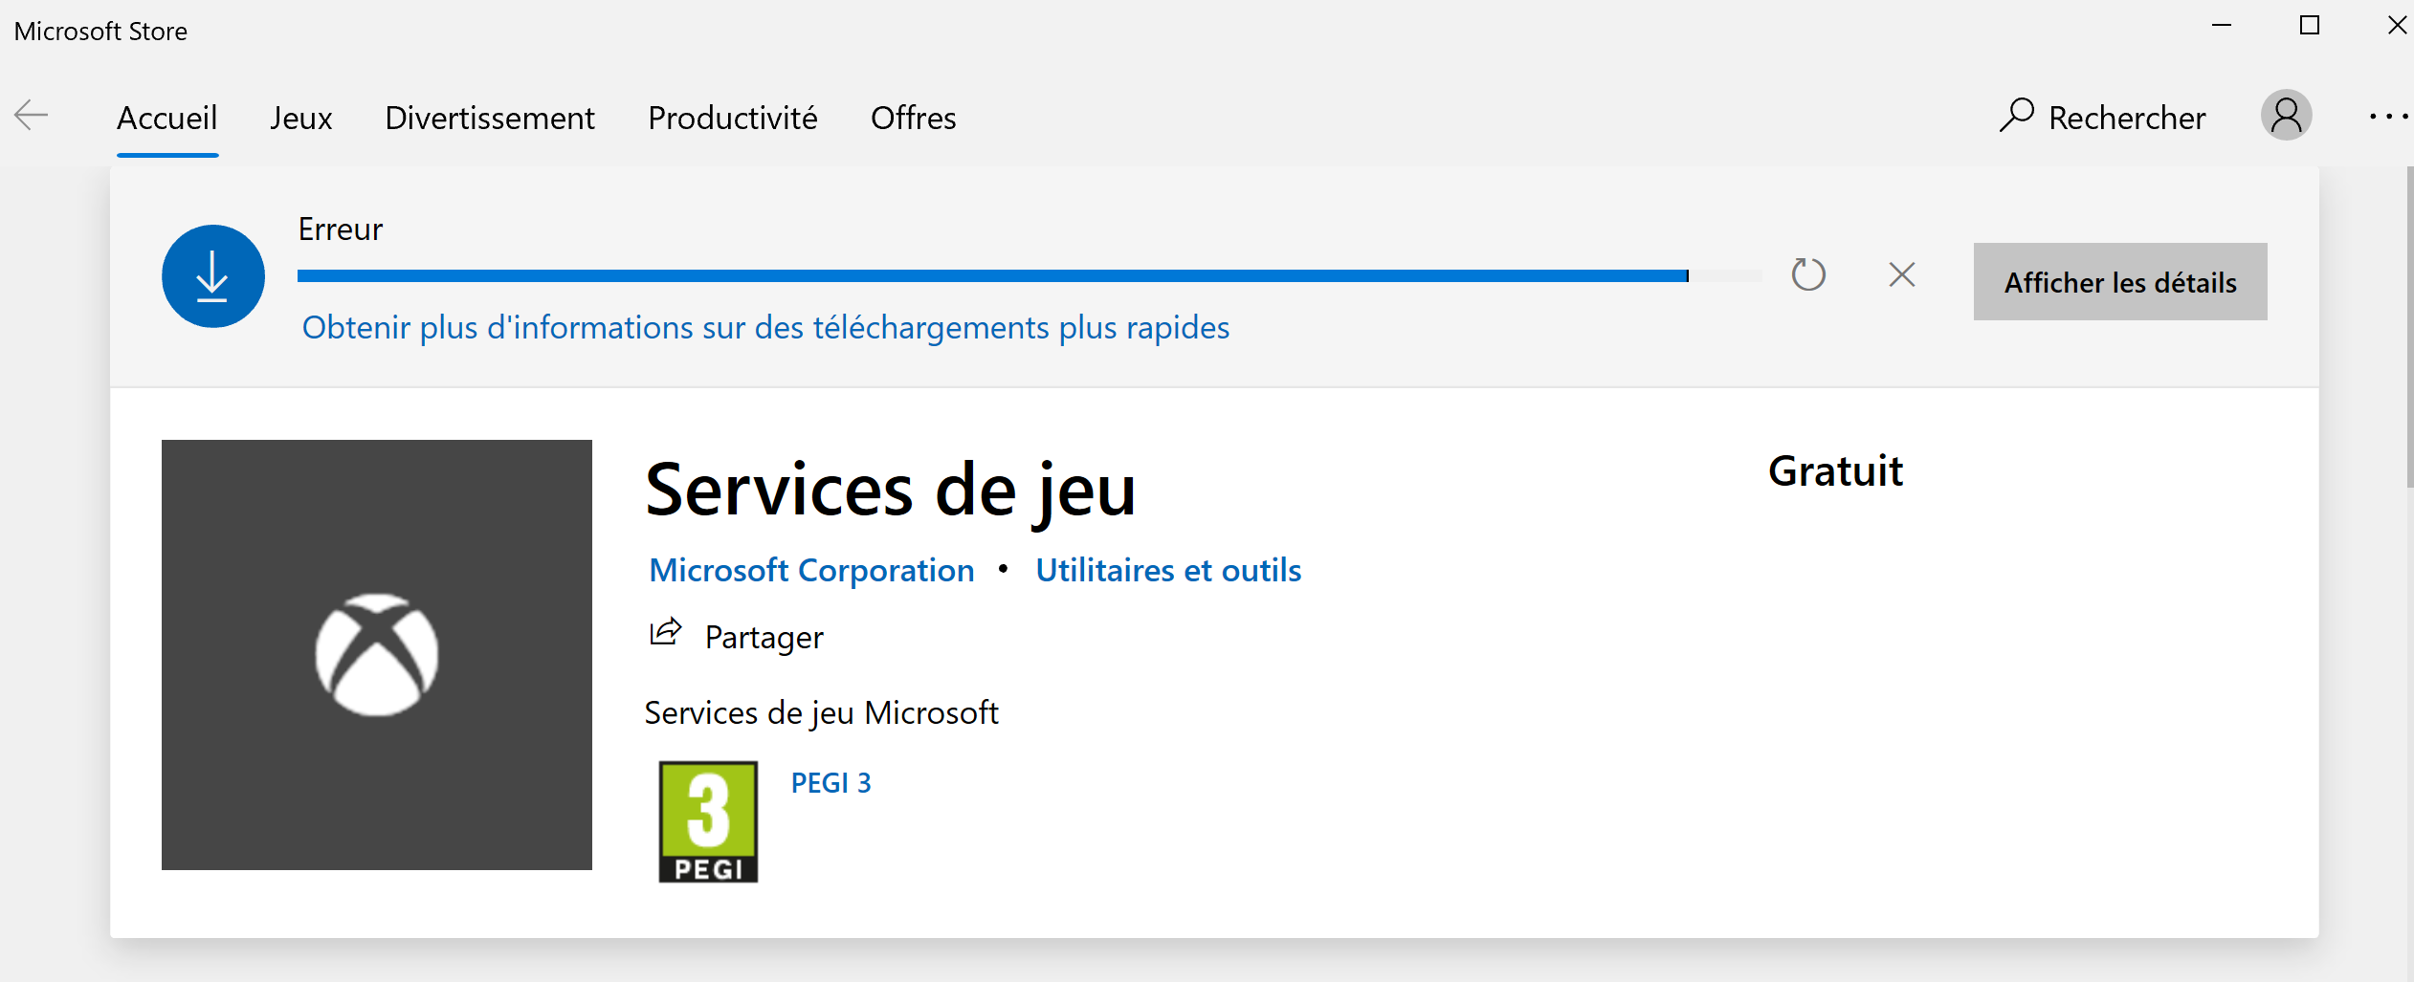This screenshot has height=982, width=2414.
Task: Cancel the download with the X icon
Action: click(x=1902, y=274)
